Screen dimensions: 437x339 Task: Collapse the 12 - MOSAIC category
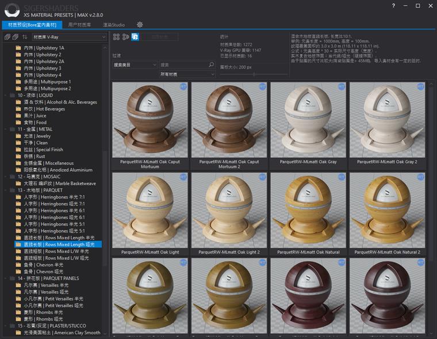5,177
